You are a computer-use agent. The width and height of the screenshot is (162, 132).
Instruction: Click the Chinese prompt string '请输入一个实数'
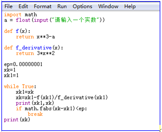[x=77, y=20]
